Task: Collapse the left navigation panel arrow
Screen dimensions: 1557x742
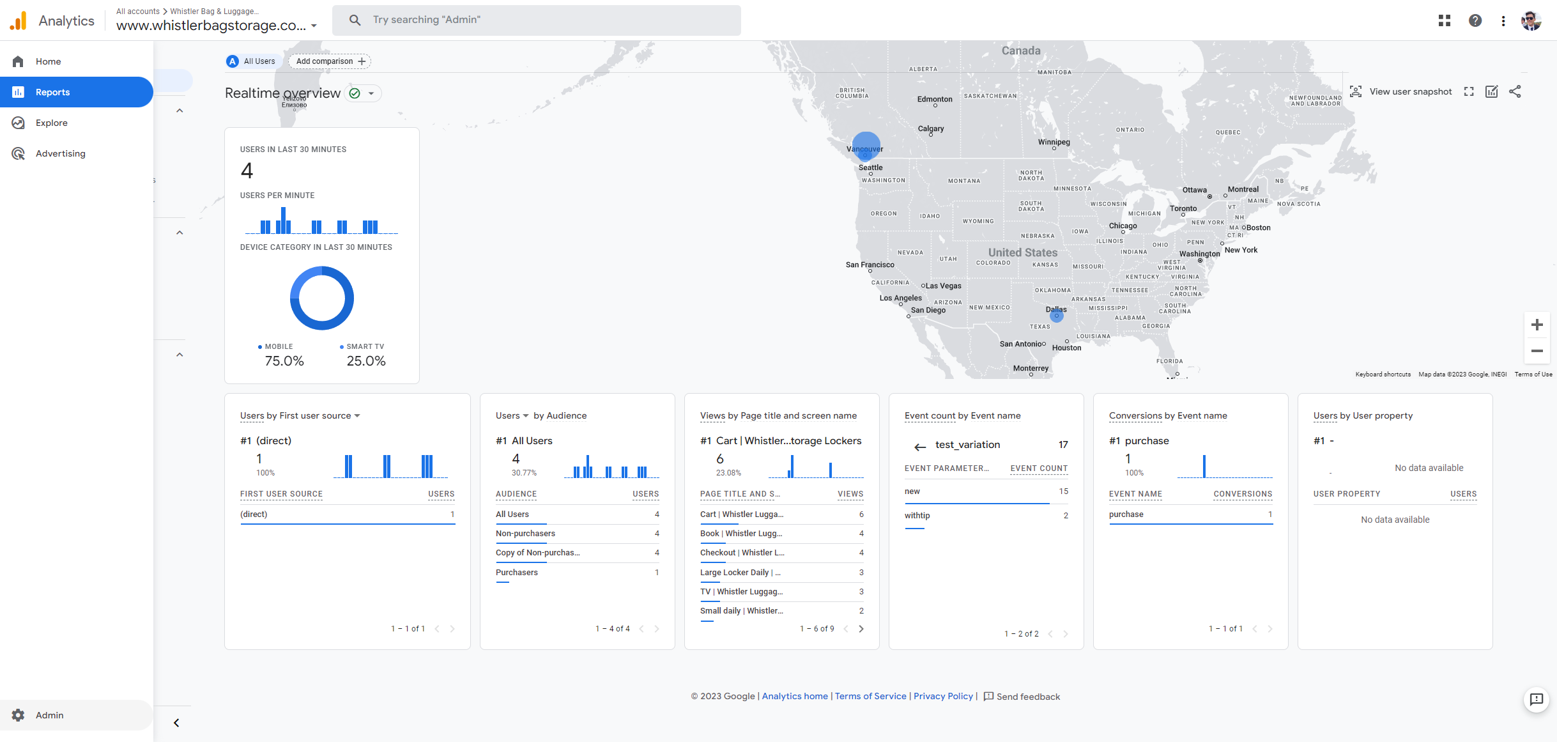Action: [176, 723]
